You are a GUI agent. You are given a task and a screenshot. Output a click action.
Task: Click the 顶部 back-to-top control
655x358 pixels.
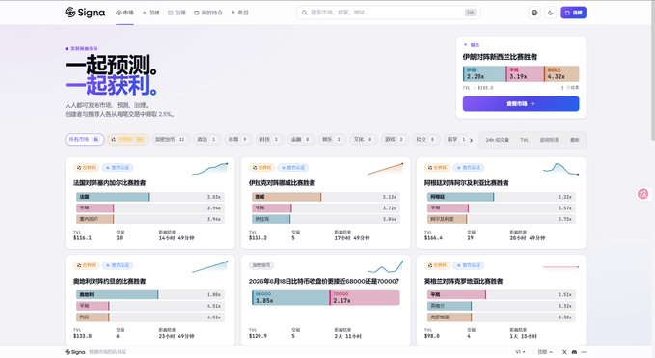tap(545, 352)
